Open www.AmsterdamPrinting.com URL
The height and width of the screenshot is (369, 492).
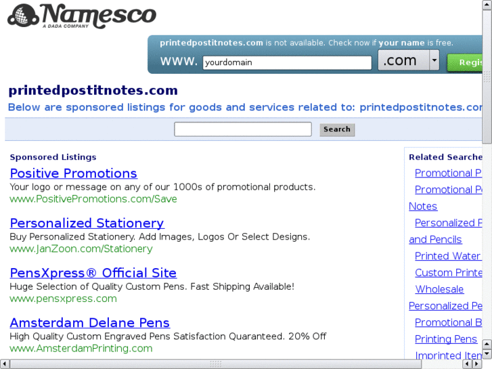click(x=81, y=349)
